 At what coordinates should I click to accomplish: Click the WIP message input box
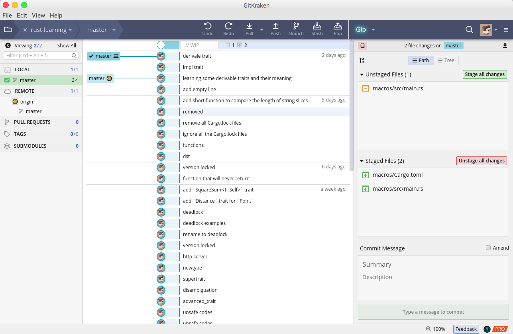pos(199,45)
